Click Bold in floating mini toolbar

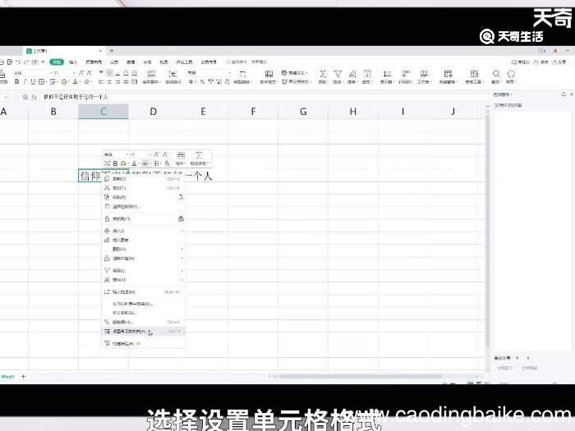(115, 163)
